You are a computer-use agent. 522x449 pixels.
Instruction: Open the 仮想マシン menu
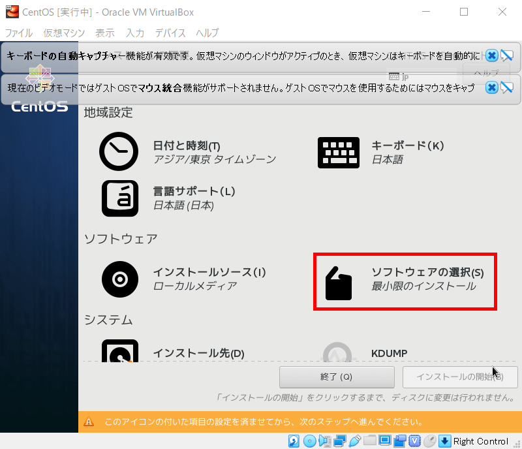click(64, 33)
